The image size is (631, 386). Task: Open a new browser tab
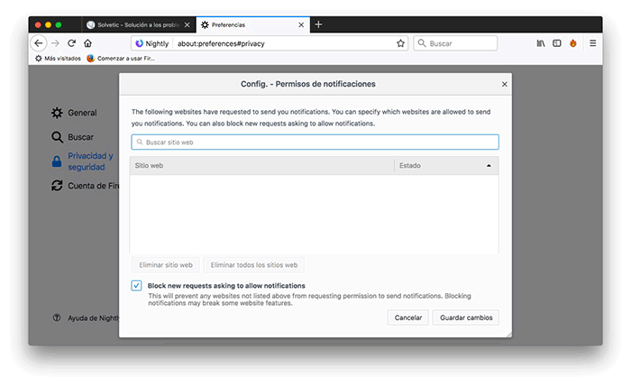click(x=318, y=24)
